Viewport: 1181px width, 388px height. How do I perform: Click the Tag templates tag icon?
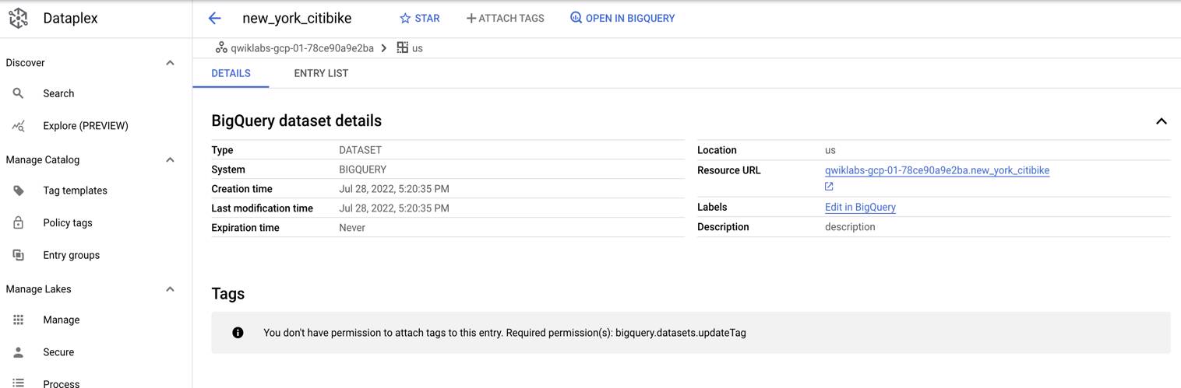[x=19, y=191]
